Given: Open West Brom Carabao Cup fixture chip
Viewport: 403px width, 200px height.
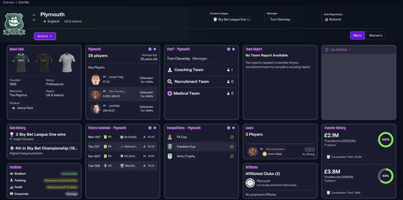Looking at the screenshot, I should tap(129, 166).
